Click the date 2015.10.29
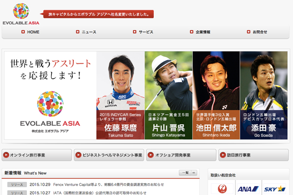The width and height of the screenshot is (293, 195). (40, 185)
